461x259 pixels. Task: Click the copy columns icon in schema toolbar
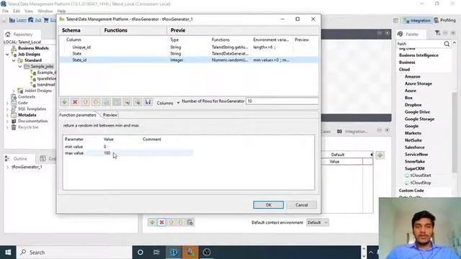(107, 102)
